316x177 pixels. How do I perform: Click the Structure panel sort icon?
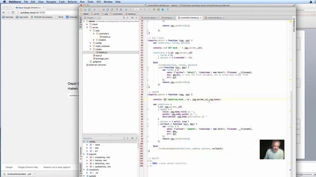[124, 138]
